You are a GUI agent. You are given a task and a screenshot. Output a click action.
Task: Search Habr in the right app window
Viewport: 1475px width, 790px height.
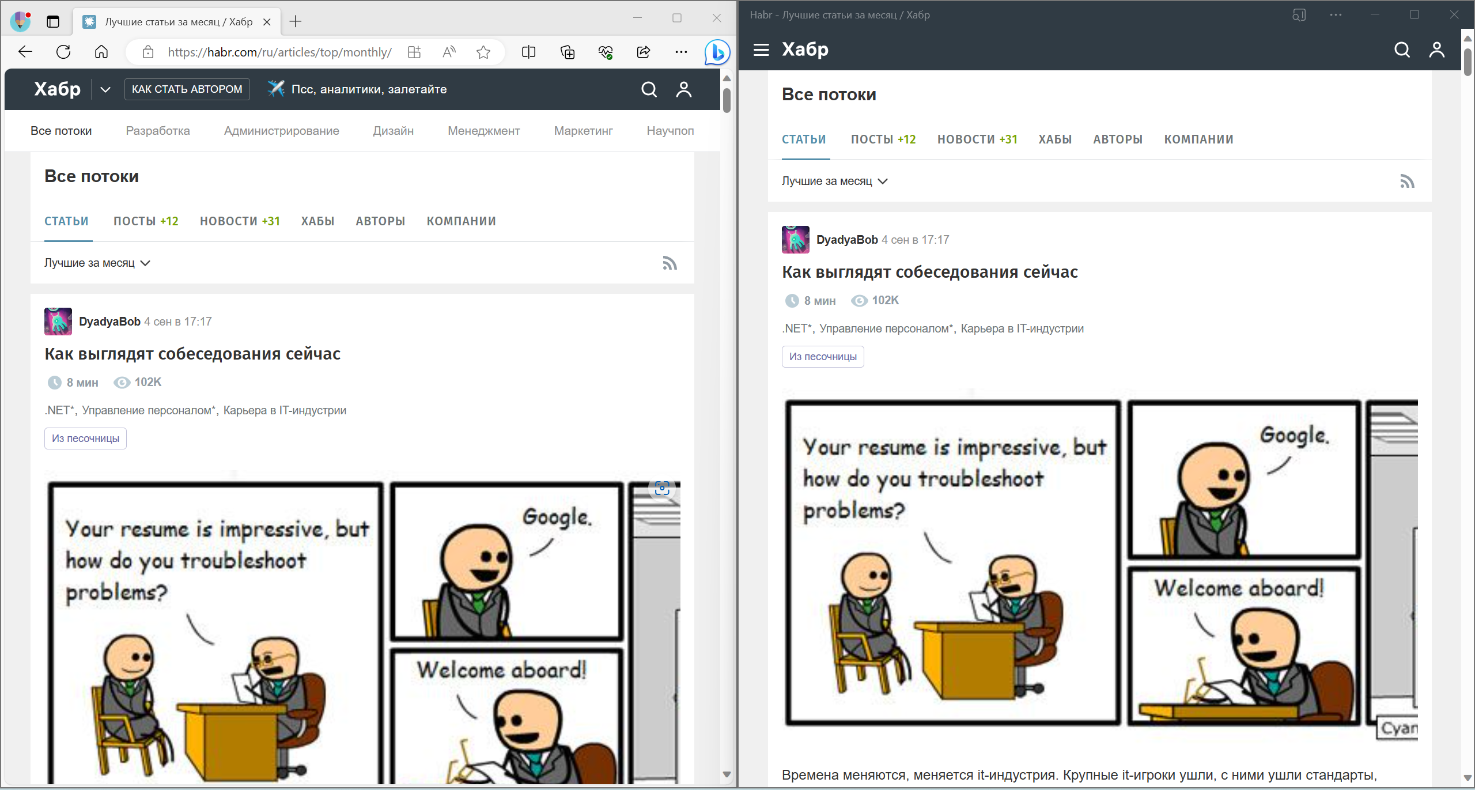click(1402, 50)
